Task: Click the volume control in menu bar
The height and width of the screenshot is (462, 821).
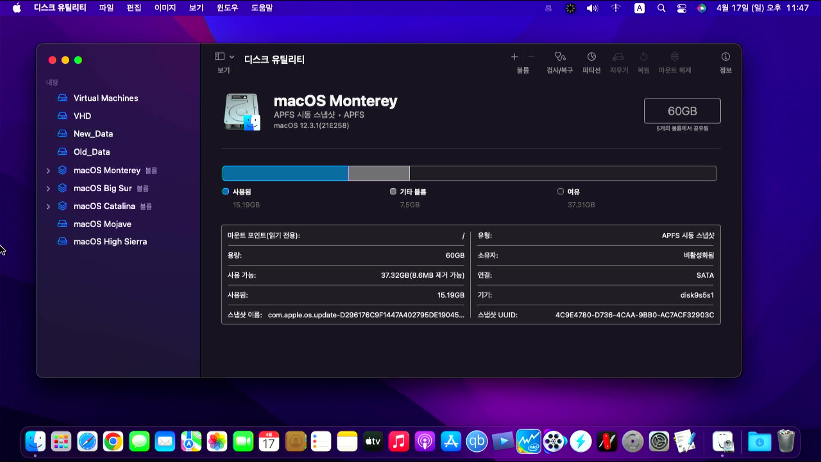Action: 592,8
